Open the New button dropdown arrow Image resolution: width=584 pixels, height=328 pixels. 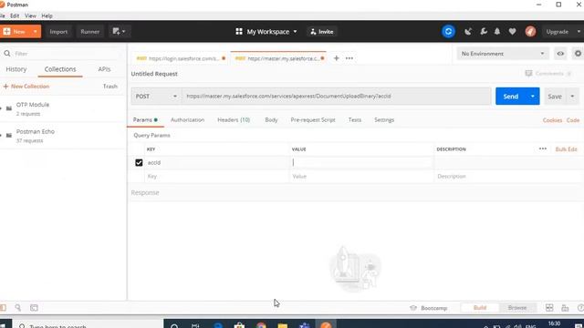coord(36,32)
